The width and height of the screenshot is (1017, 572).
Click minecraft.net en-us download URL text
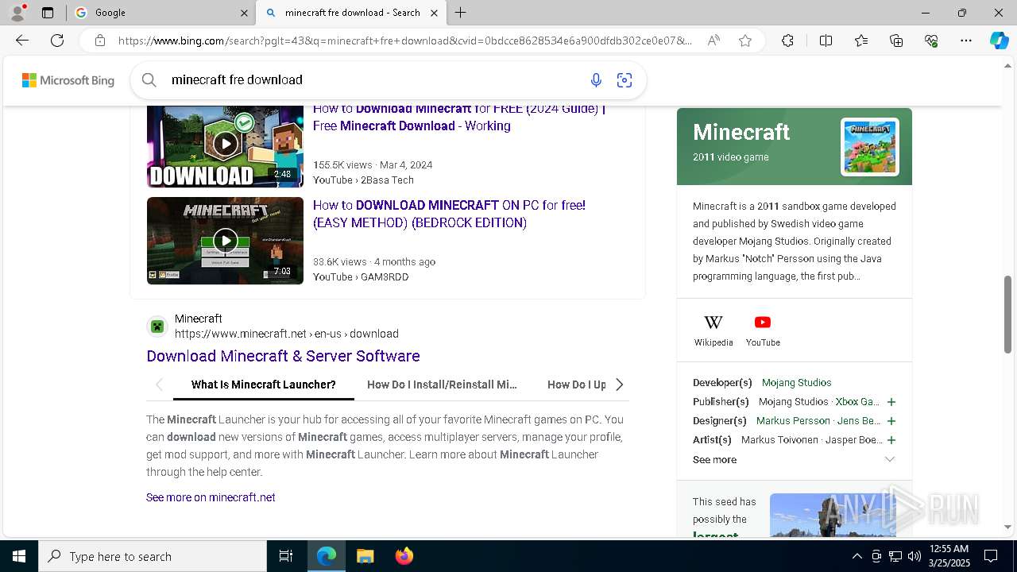[x=287, y=334]
